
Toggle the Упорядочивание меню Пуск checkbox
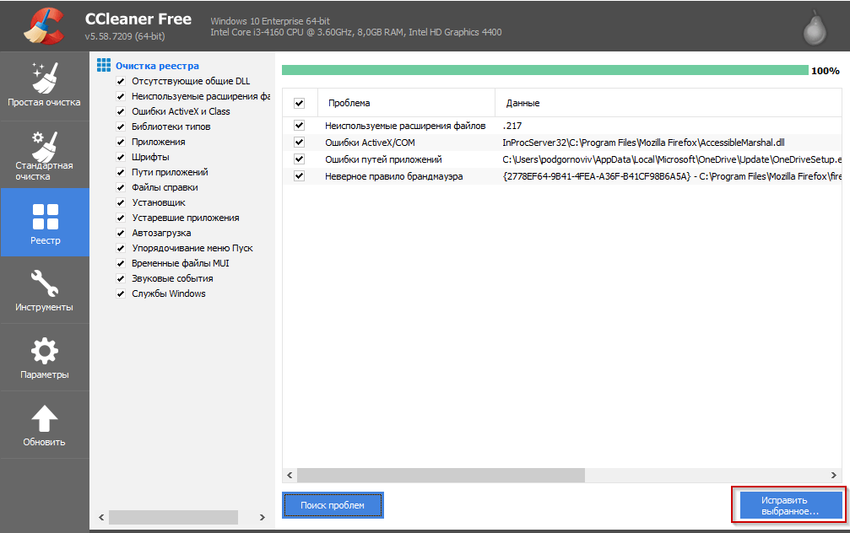click(x=121, y=248)
